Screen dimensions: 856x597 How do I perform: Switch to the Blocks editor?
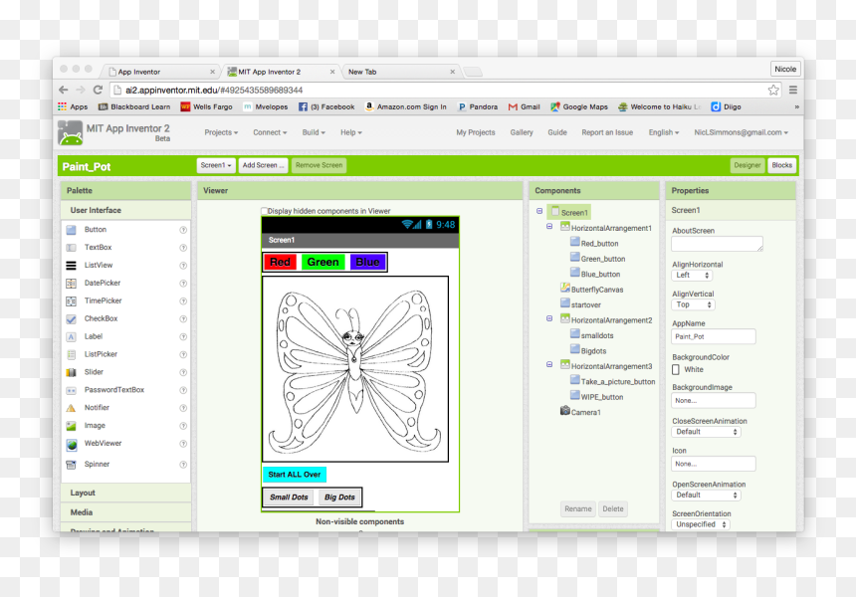click(x=781, y=165)
